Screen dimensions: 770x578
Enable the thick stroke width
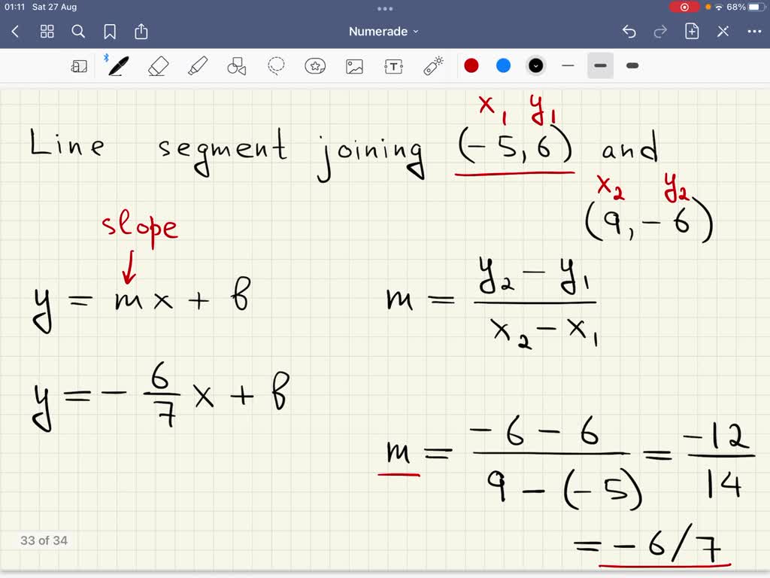point(632,65)
